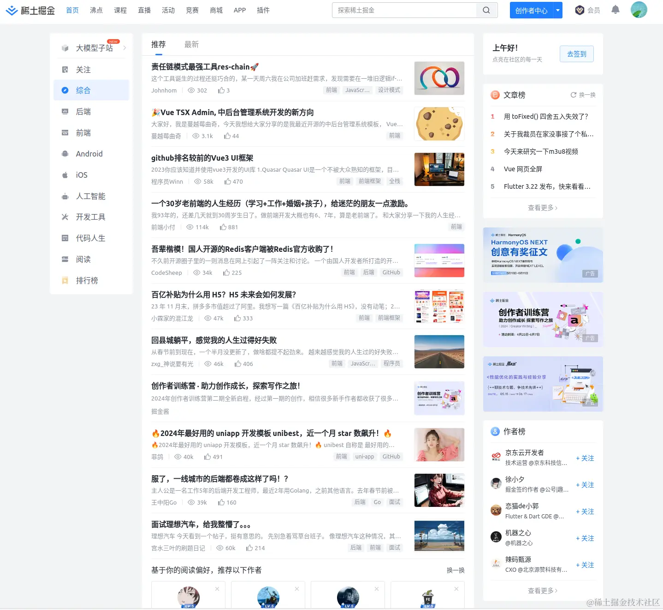Dismiss the first recommended author card
Viewport: 663px width, 610px height.
[217, 589]
